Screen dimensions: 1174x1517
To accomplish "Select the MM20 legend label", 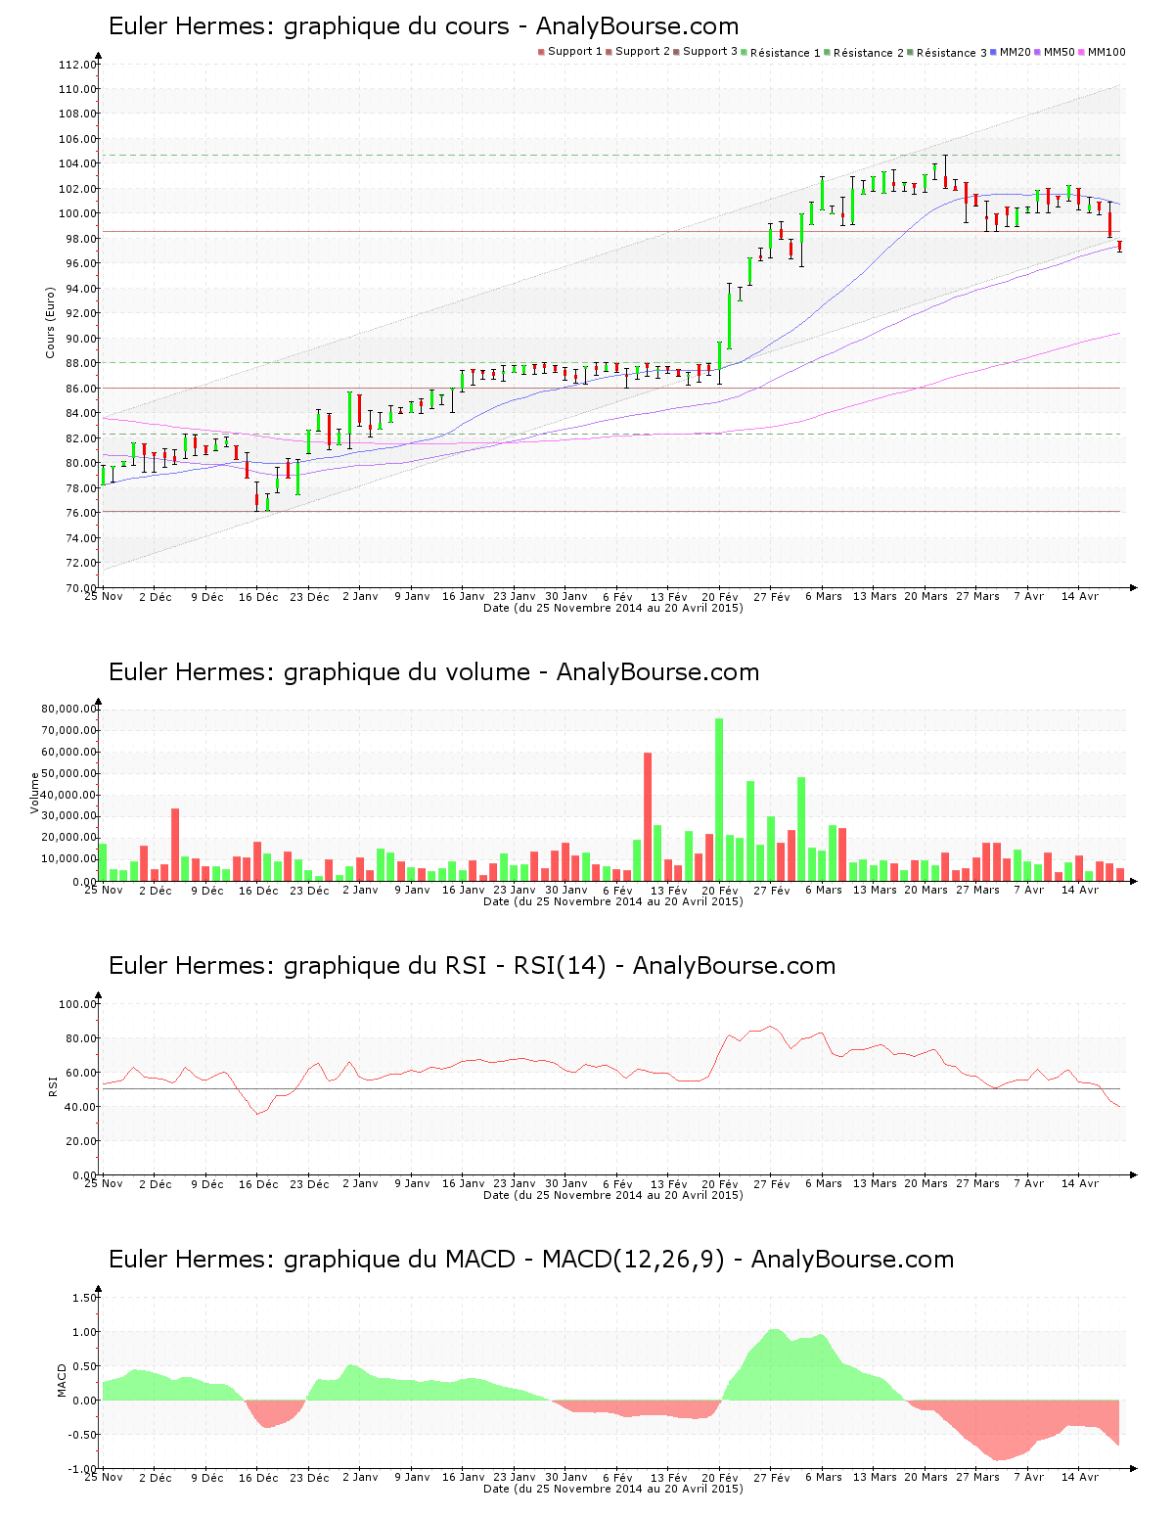I will coord(1016,51).
